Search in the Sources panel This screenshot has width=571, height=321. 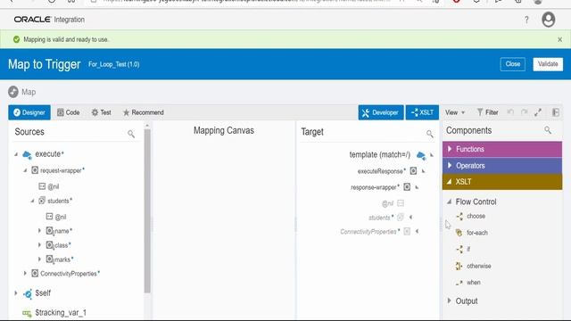click(x=131, y=134)
